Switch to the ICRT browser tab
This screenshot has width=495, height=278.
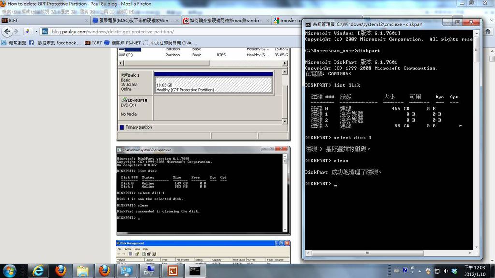point(44,20)
